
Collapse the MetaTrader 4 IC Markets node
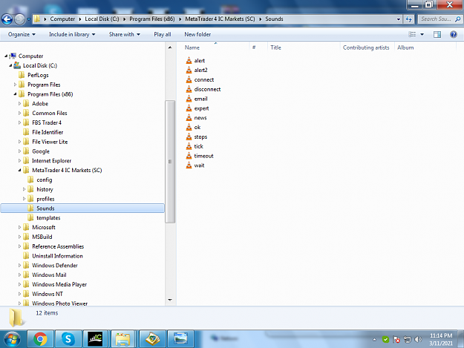point(19,171)
